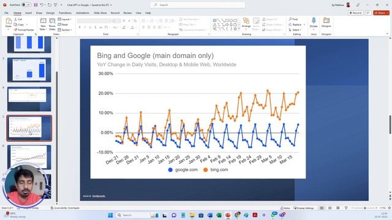Open Word from the taskbar
The height and width of the screenshot is (220, 392).
tap(209, 215)
